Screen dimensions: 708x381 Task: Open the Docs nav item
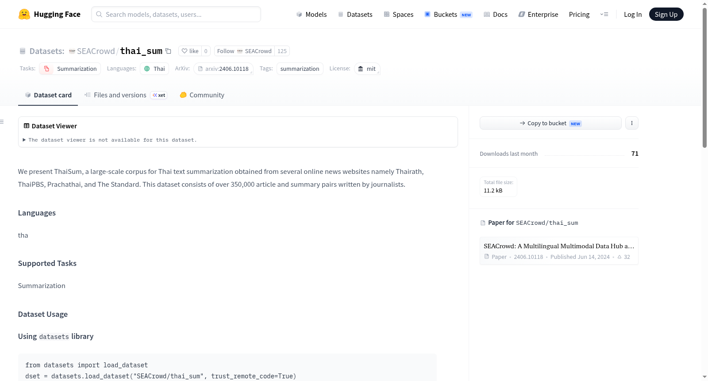click(496, 15)
